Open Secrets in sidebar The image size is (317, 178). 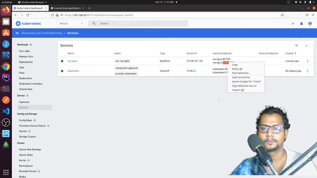click(x=23, y=131)
